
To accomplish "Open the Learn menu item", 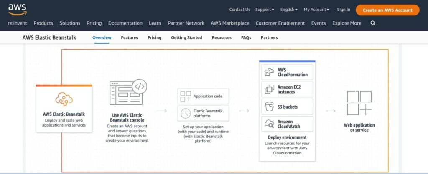I will pos(155,23).
